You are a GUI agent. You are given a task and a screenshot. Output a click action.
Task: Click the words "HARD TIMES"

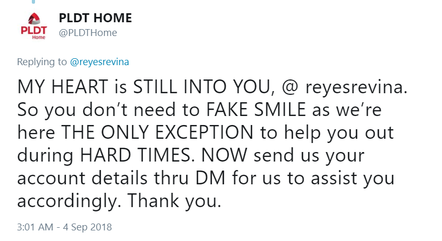click(137, 155)
